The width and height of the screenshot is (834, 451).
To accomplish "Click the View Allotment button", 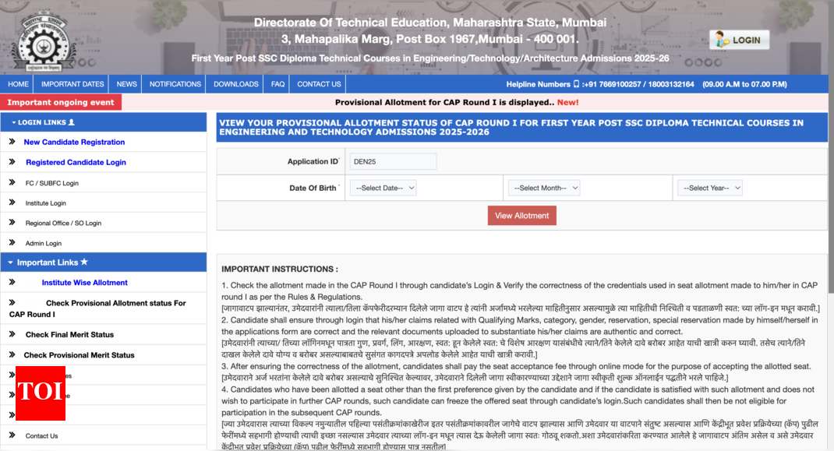I will (521, 216).
